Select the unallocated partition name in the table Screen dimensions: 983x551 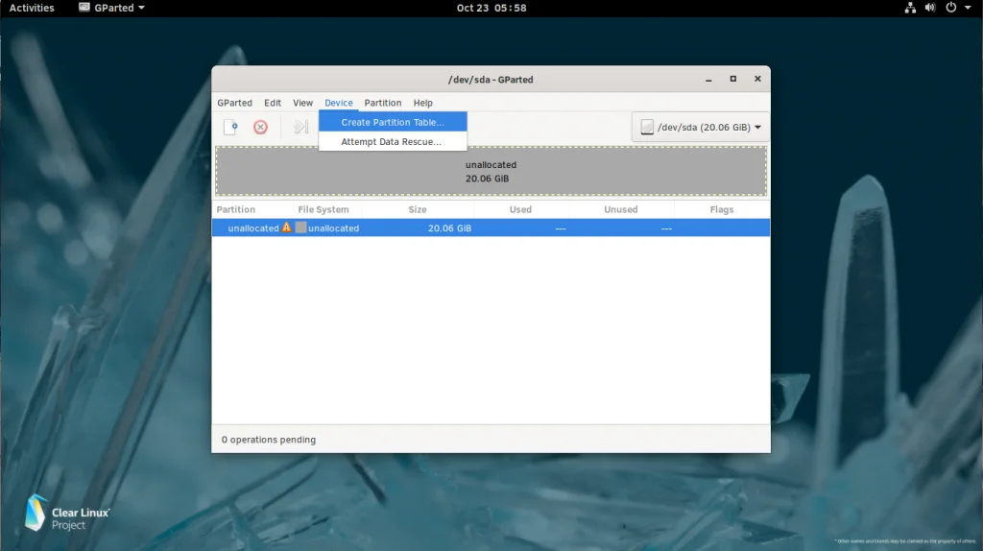pyautogui.click(x=253, y=228)
